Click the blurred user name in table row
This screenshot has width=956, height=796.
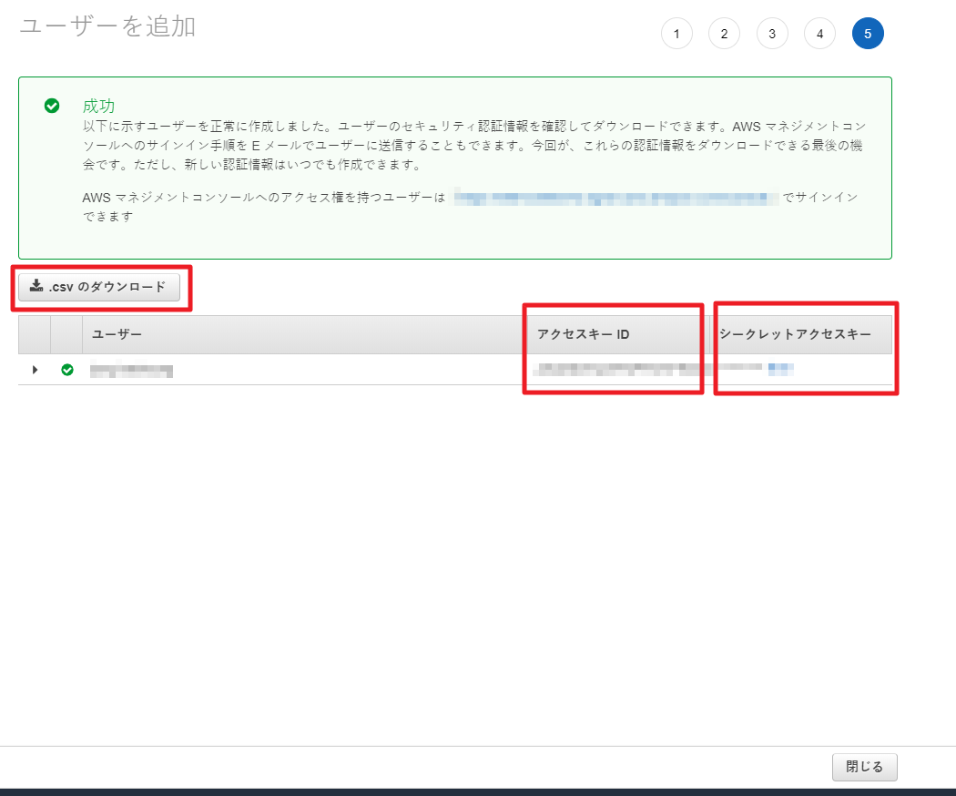click(x=131, y=371)
